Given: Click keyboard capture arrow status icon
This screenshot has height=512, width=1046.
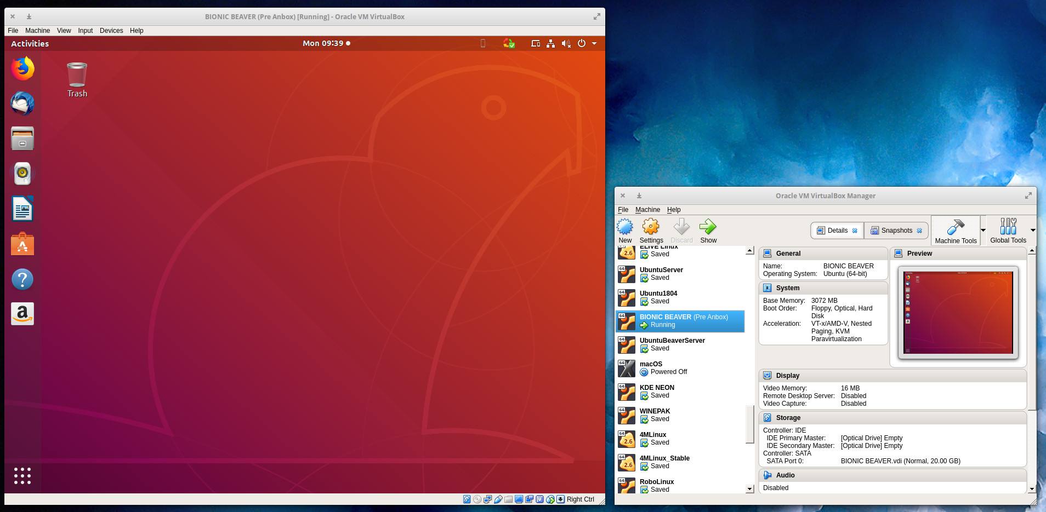Looking at the screenshot, I should click(560, 499).
